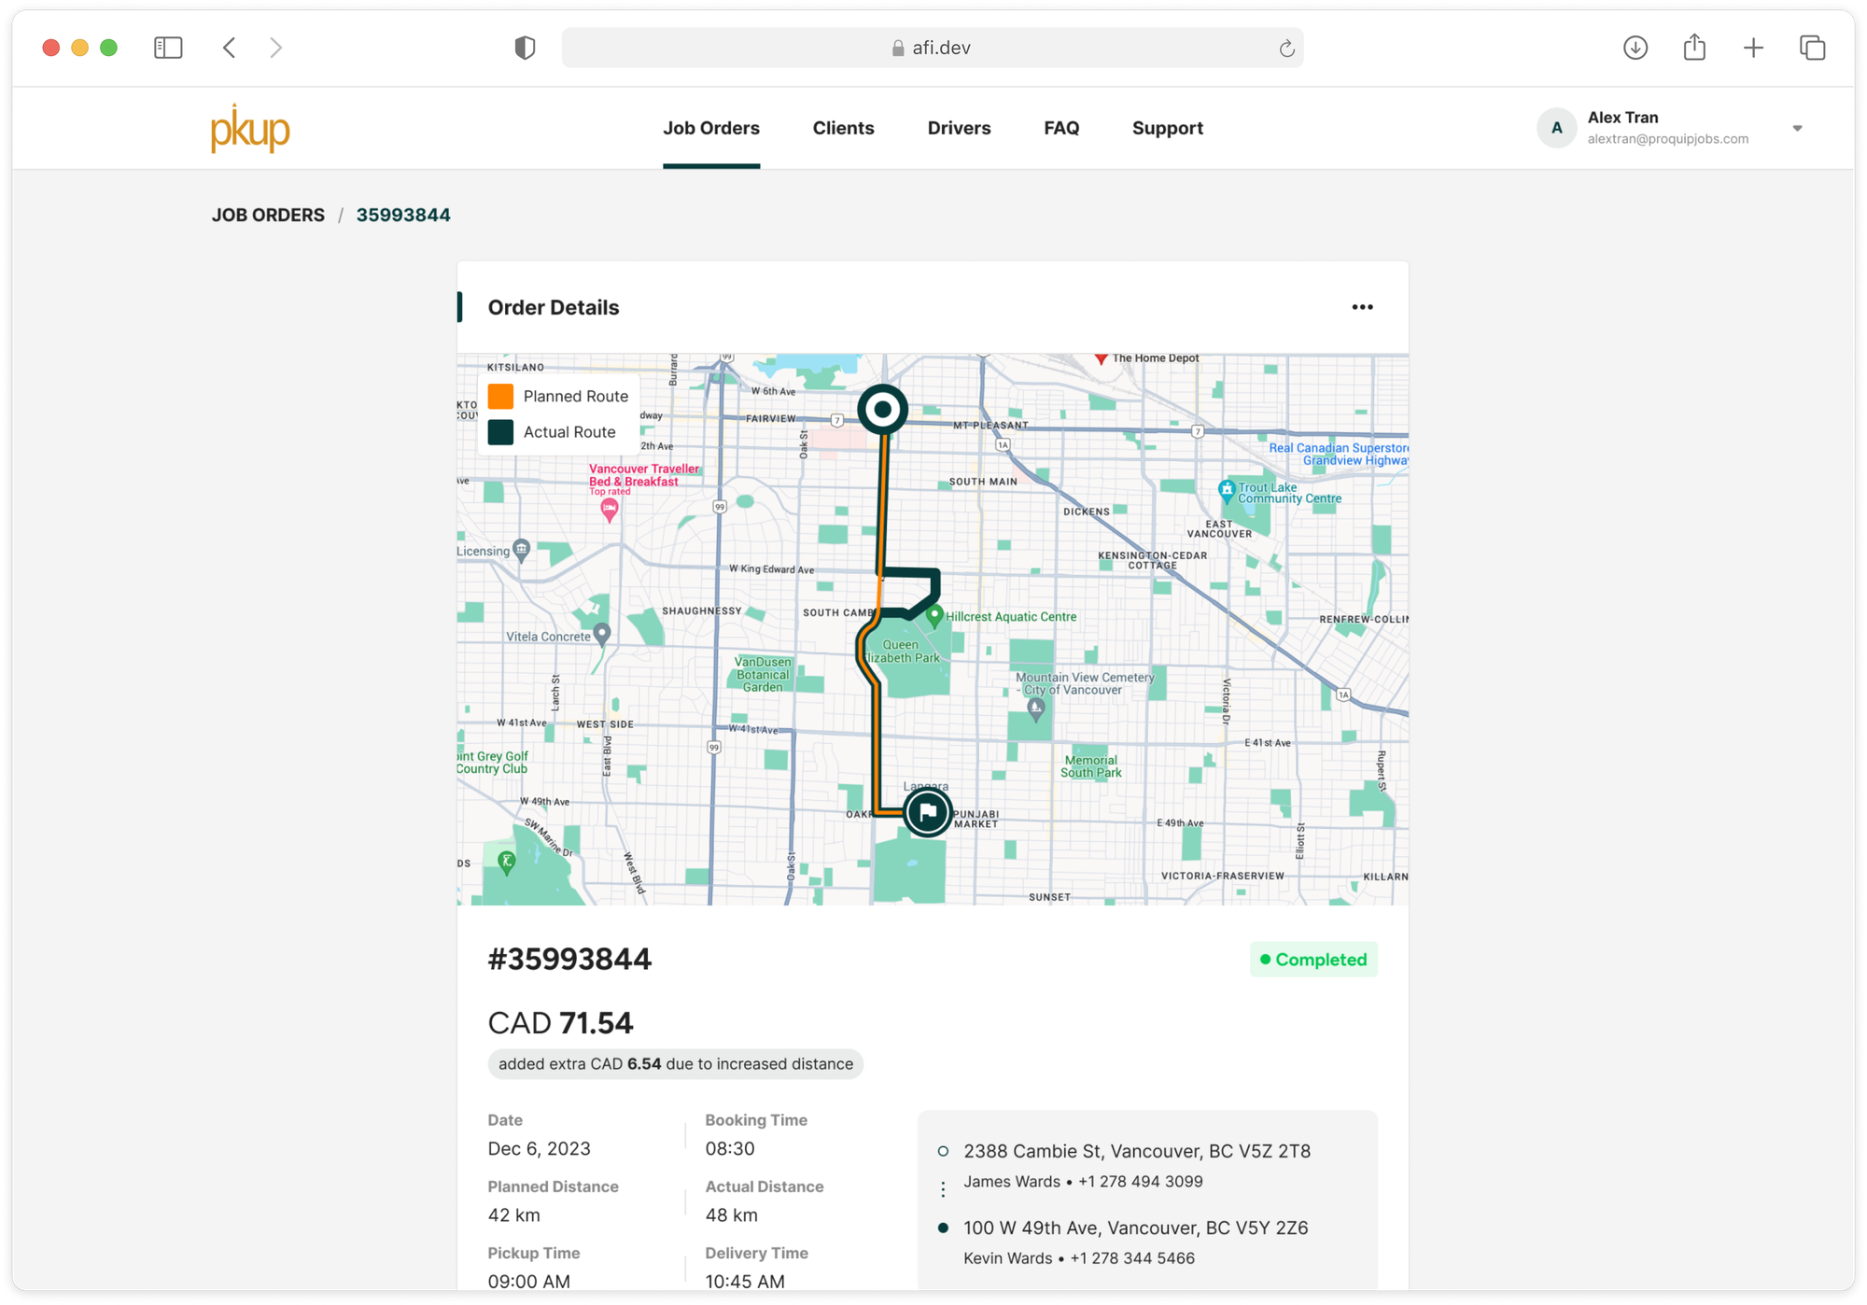Go back with browser back chevron
This screenshot has width=1867, height=1305.
230,48
